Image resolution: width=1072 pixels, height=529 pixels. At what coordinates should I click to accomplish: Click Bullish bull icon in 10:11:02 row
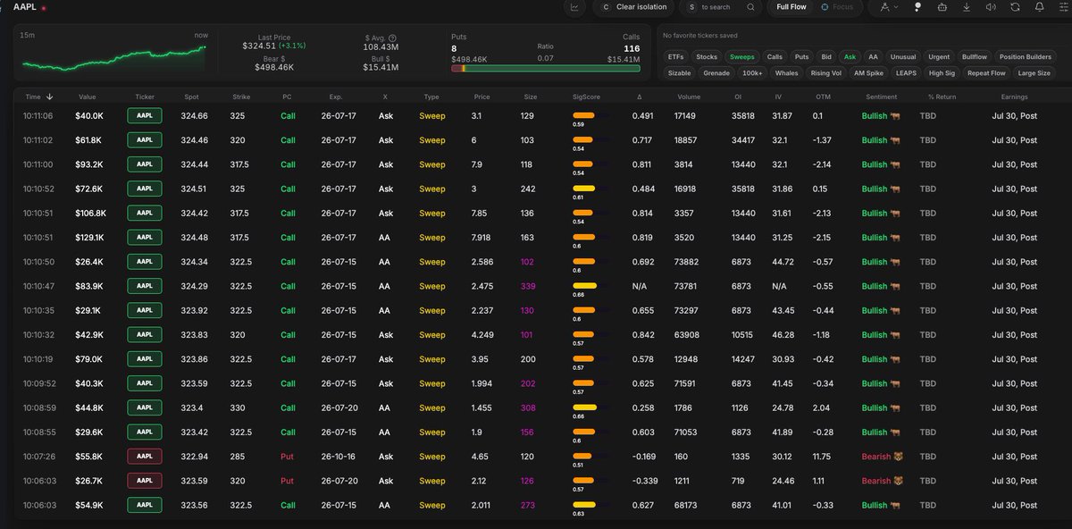click(x=893, y=140)
